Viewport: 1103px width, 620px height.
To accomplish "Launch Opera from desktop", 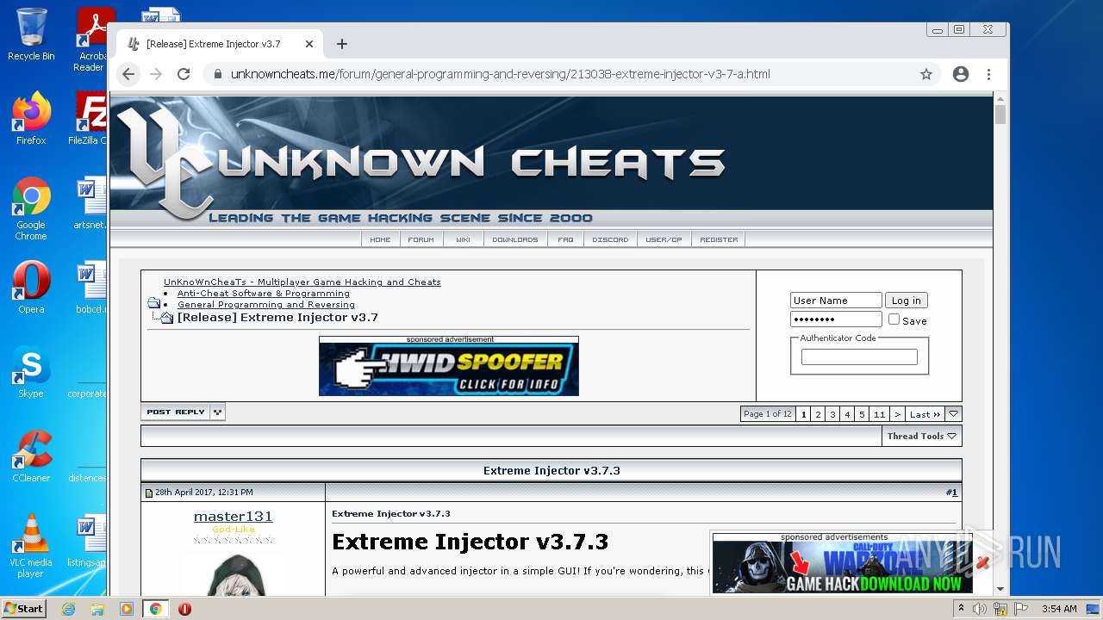I will coord(31,288).
